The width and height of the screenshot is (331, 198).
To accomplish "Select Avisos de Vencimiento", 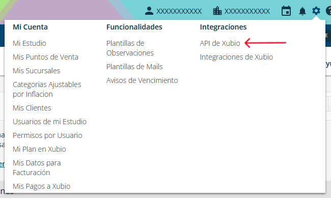I will [x=142, y=80].
